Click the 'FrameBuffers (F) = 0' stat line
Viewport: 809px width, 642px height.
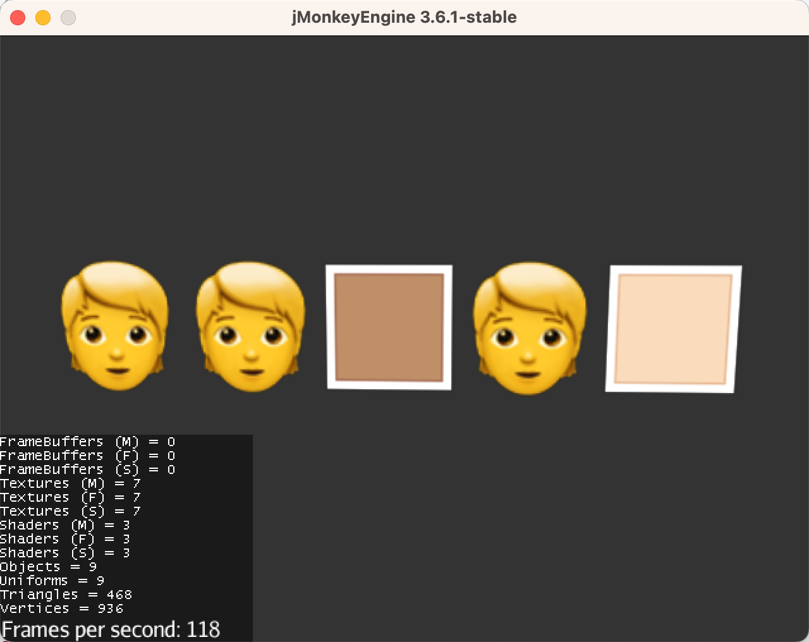point(88,456)
